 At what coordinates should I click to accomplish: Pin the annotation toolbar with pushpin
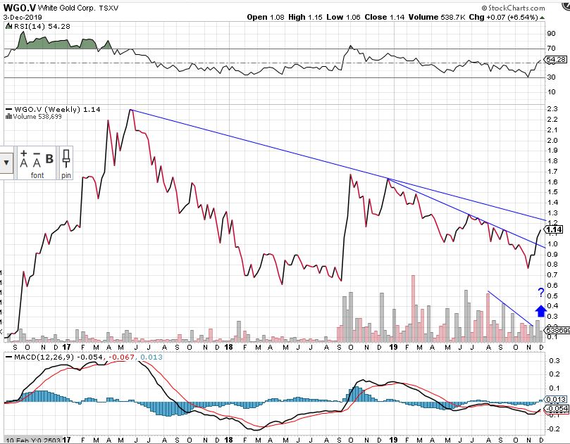pos(66,159)
